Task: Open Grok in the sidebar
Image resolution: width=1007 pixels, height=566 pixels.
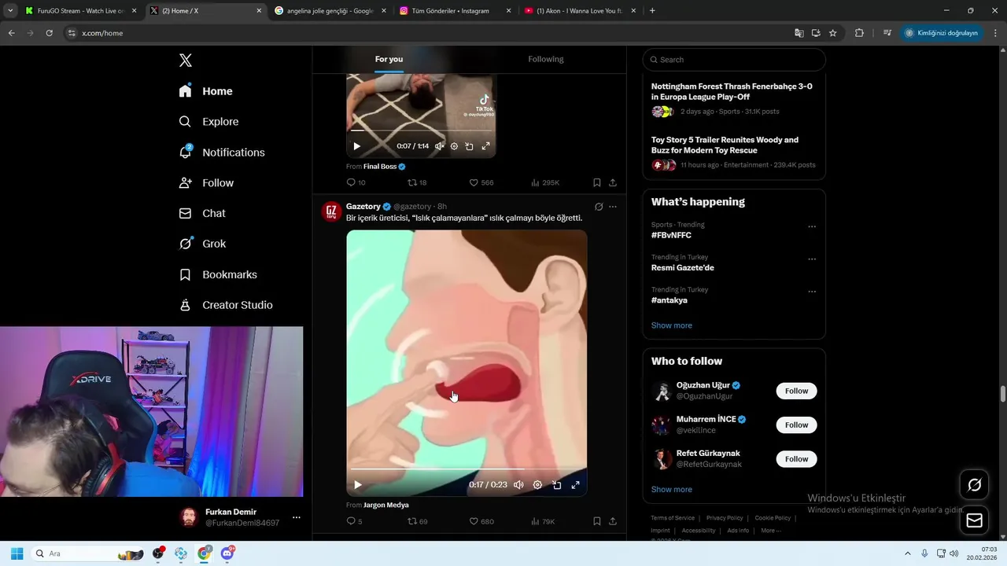Action: click(x=203, y=244)
